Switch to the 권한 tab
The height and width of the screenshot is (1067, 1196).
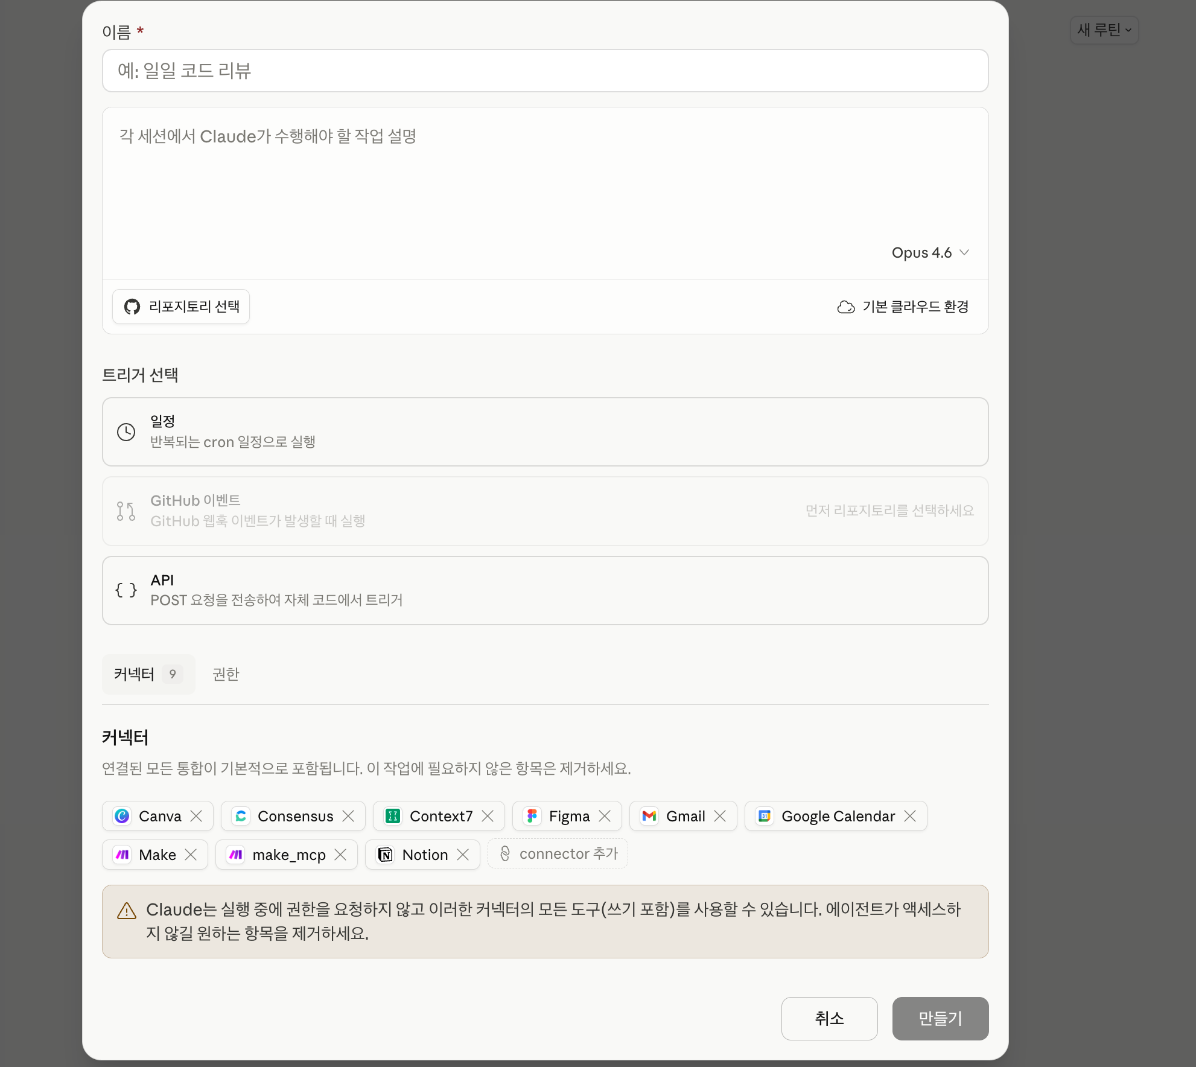[x=226, y=674]
